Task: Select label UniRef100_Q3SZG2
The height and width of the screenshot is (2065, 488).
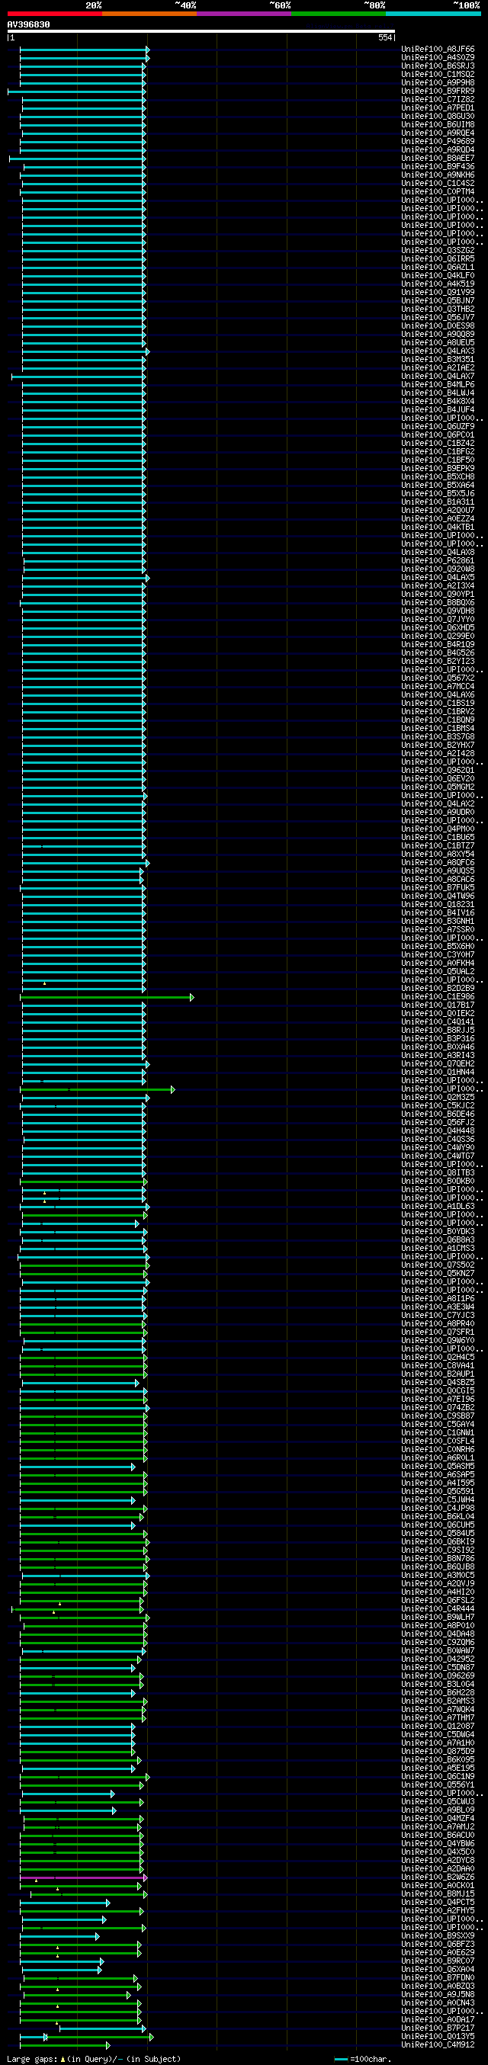Action: click(438, 251)
